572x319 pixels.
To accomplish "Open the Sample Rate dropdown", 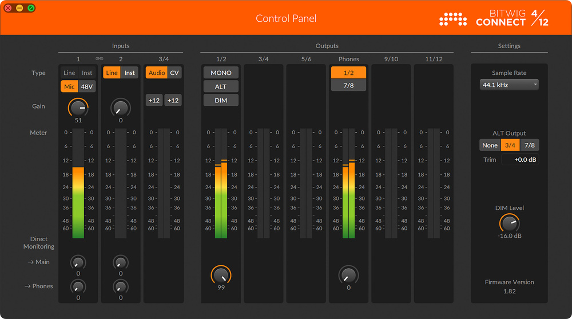I will pos(509,85).
